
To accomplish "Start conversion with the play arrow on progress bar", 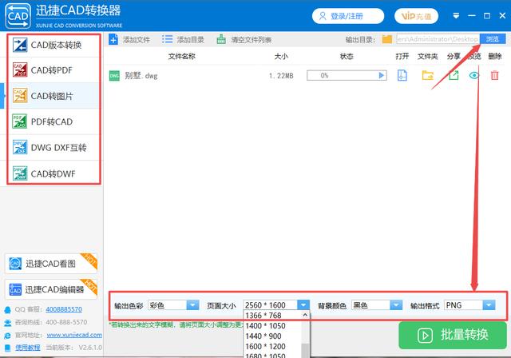I will coord(382,76).
